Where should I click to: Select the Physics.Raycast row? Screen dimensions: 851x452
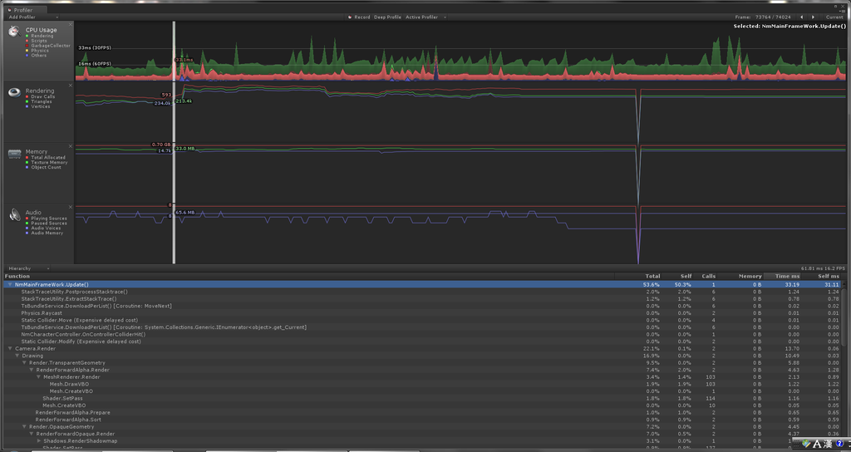[x=423, y=312]
